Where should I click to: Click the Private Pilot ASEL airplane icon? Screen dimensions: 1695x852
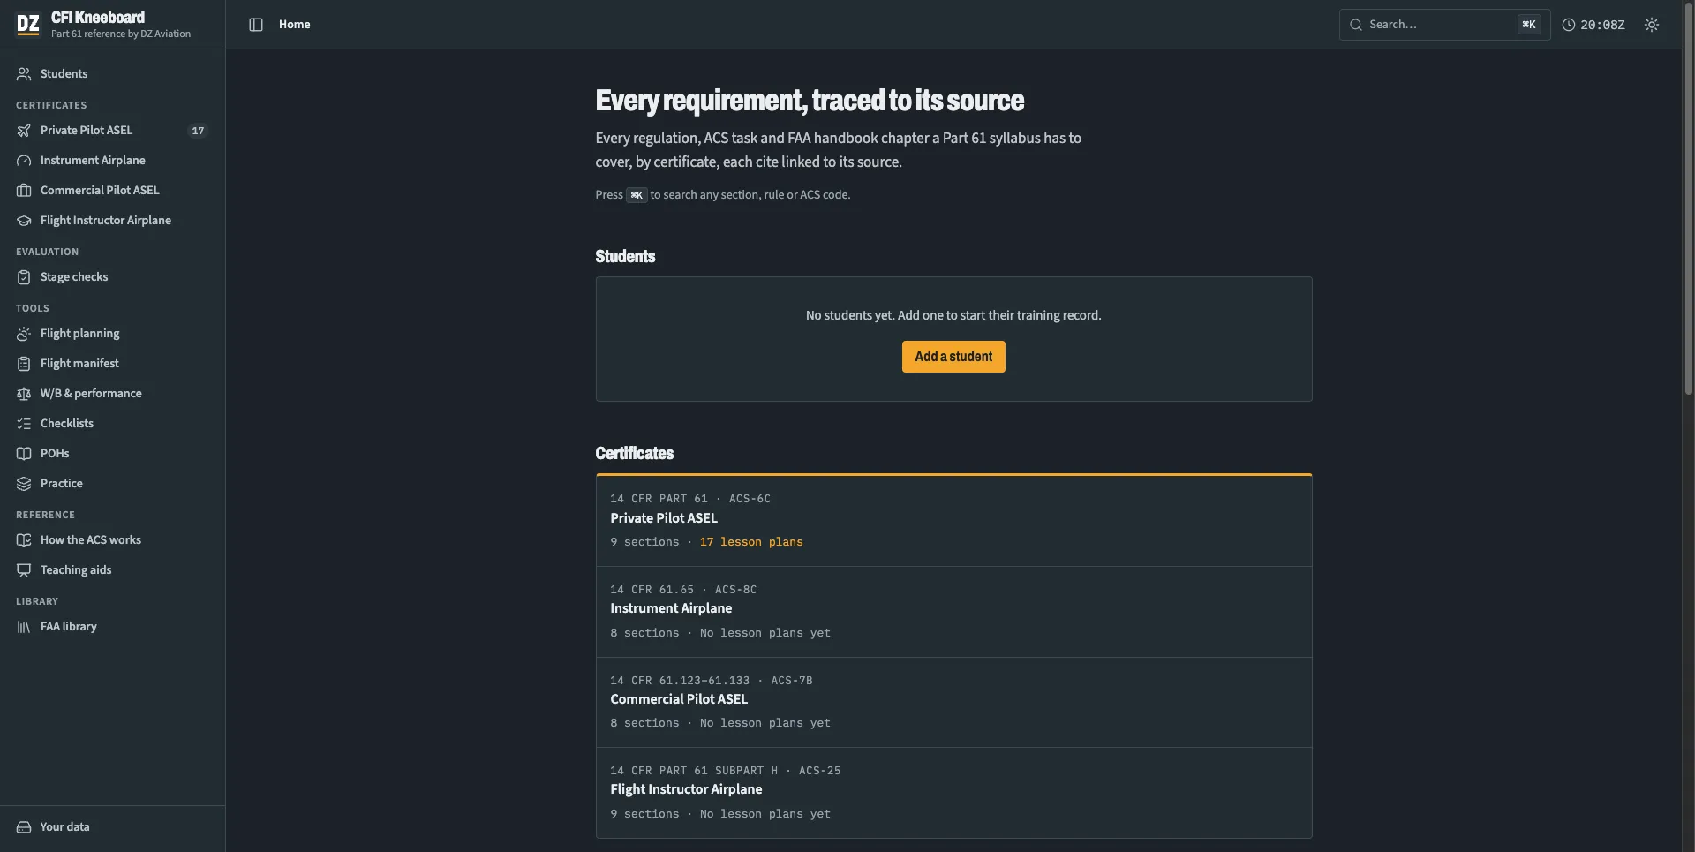pos(24,131)
